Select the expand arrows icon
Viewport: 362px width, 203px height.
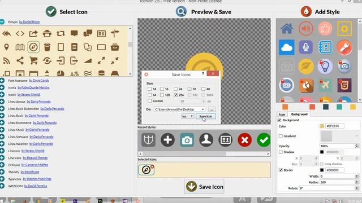(x=101, y=61)
